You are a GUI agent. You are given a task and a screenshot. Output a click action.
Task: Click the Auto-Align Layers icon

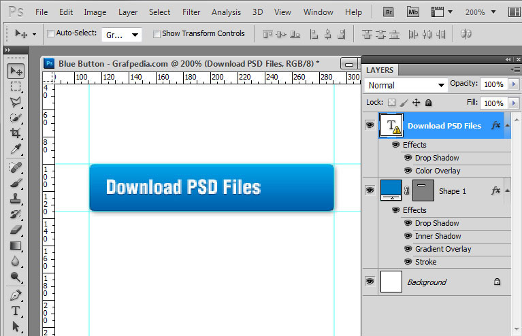(x=466, y=33)
